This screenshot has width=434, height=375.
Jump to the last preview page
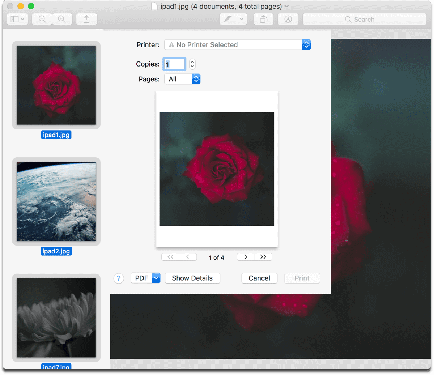(x=263, y=257)
